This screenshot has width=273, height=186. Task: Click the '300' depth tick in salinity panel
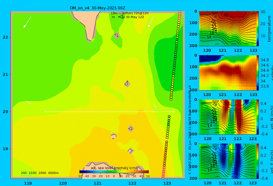193,90
